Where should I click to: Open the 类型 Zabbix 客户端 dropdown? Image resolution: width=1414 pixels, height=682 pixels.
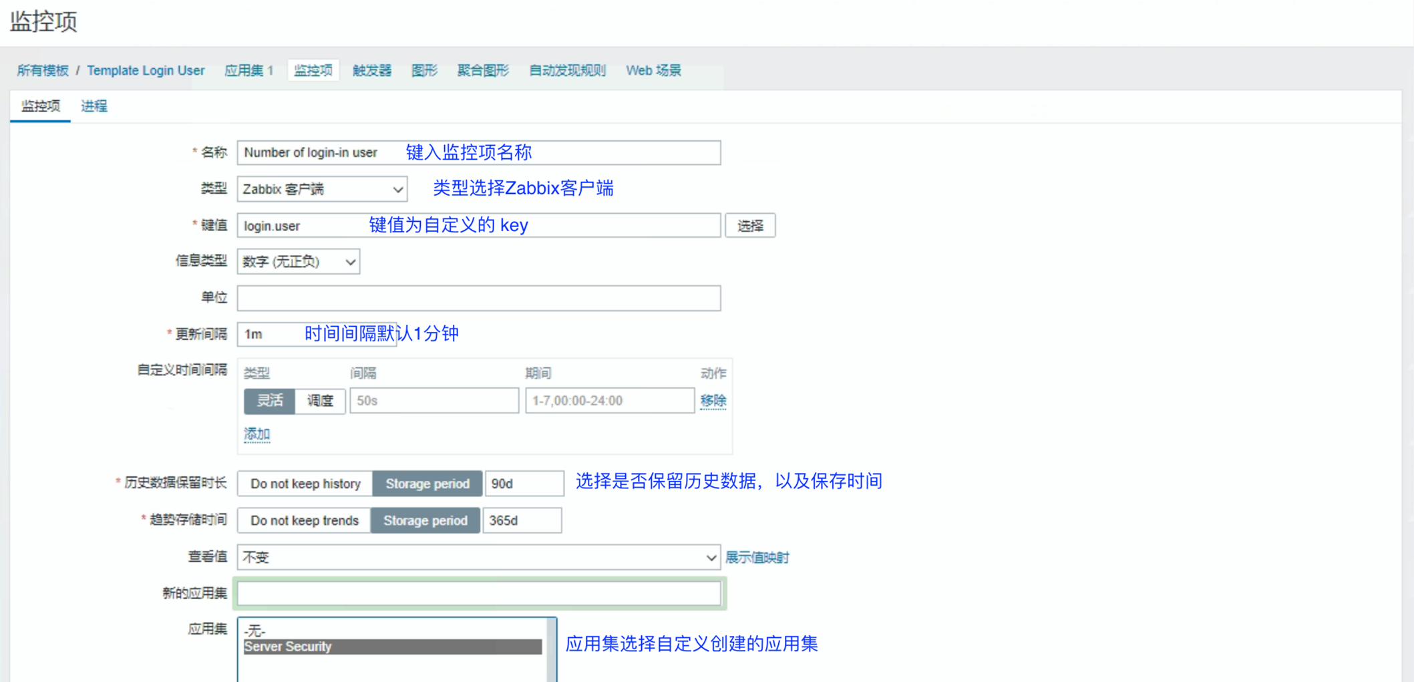322,189
